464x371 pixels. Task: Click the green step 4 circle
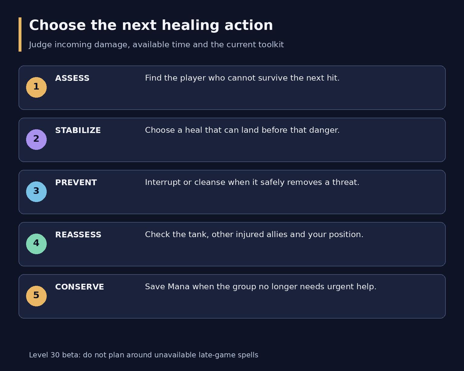tap(36, 244)
